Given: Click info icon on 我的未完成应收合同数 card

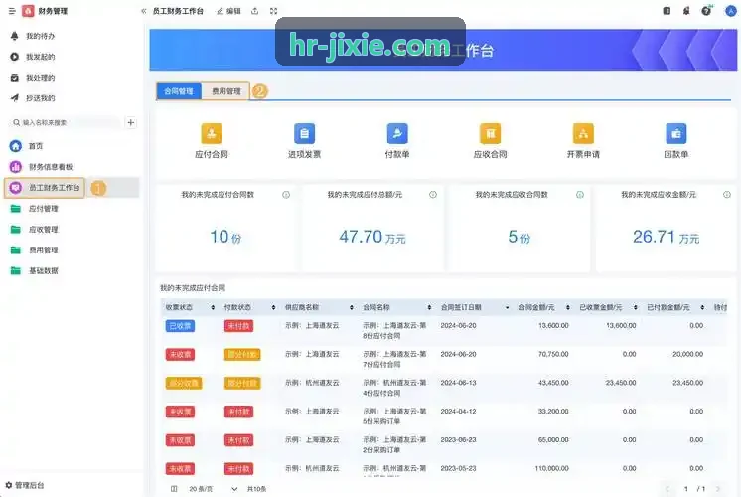Looking at the screenshot, I should (580, 195).
